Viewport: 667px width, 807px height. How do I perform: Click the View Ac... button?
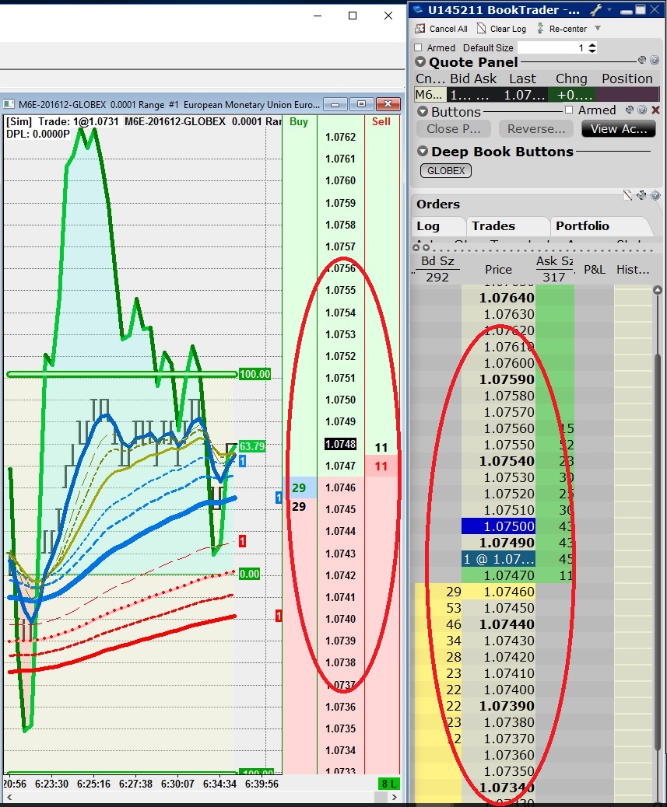click(x=619, y=128)
